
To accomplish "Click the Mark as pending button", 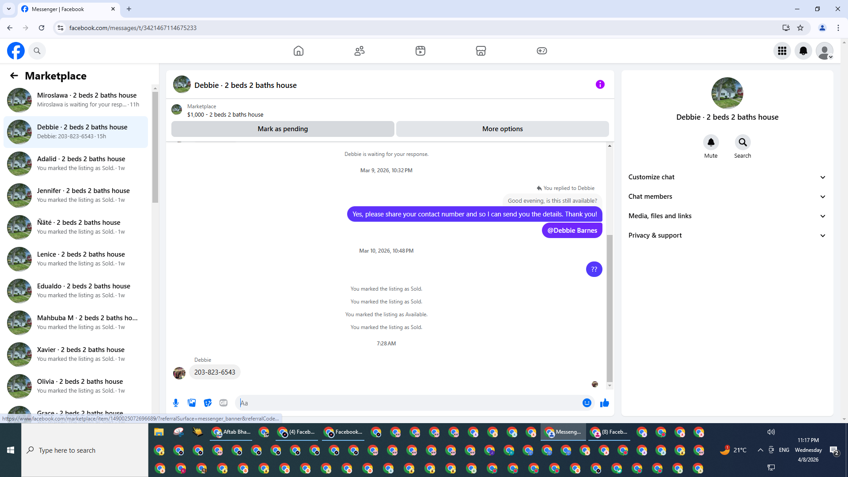I will pos(283,129).
